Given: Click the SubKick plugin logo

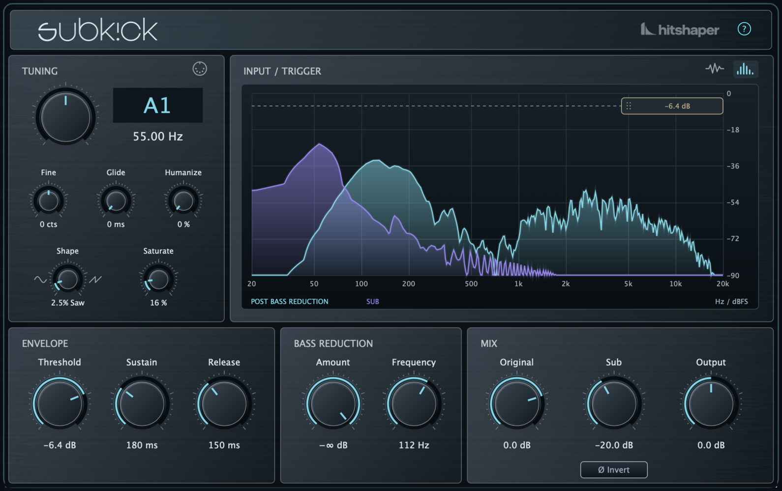Looking at the screenshot, I should [x=98, y=30].
